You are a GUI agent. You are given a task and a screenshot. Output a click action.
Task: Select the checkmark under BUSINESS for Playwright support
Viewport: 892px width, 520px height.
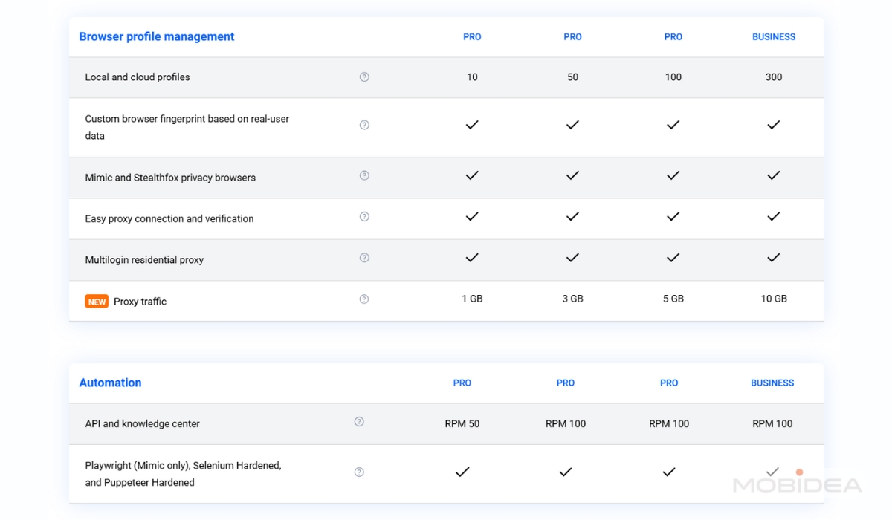click(x=772, y=471)
